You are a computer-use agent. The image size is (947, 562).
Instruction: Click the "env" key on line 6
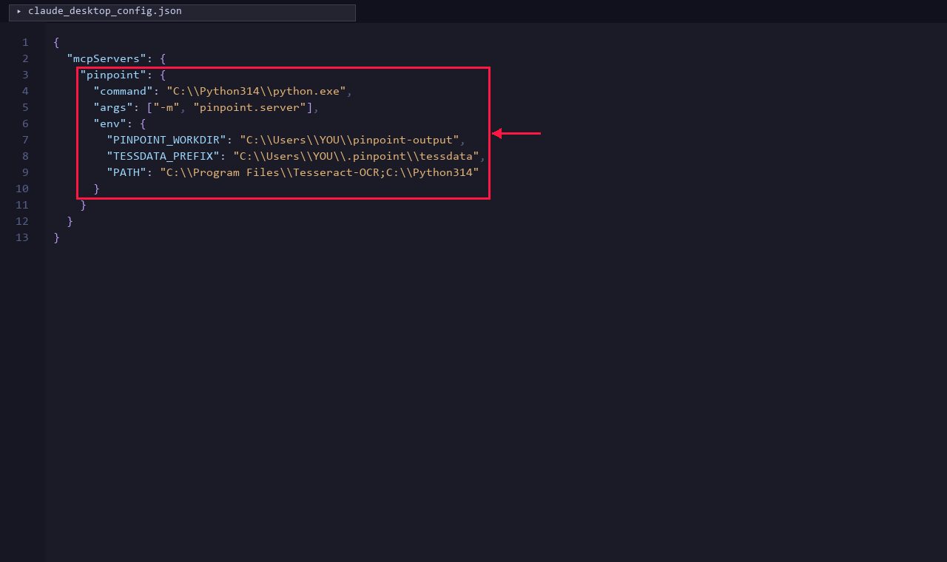click(109, 123)
